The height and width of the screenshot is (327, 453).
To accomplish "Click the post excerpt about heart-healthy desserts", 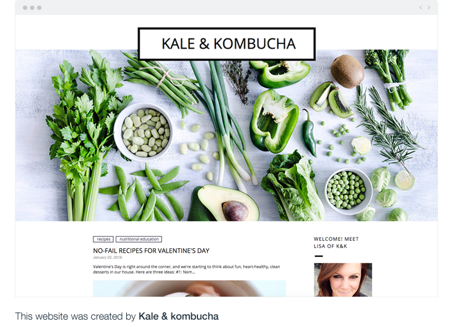I will 186,269.
